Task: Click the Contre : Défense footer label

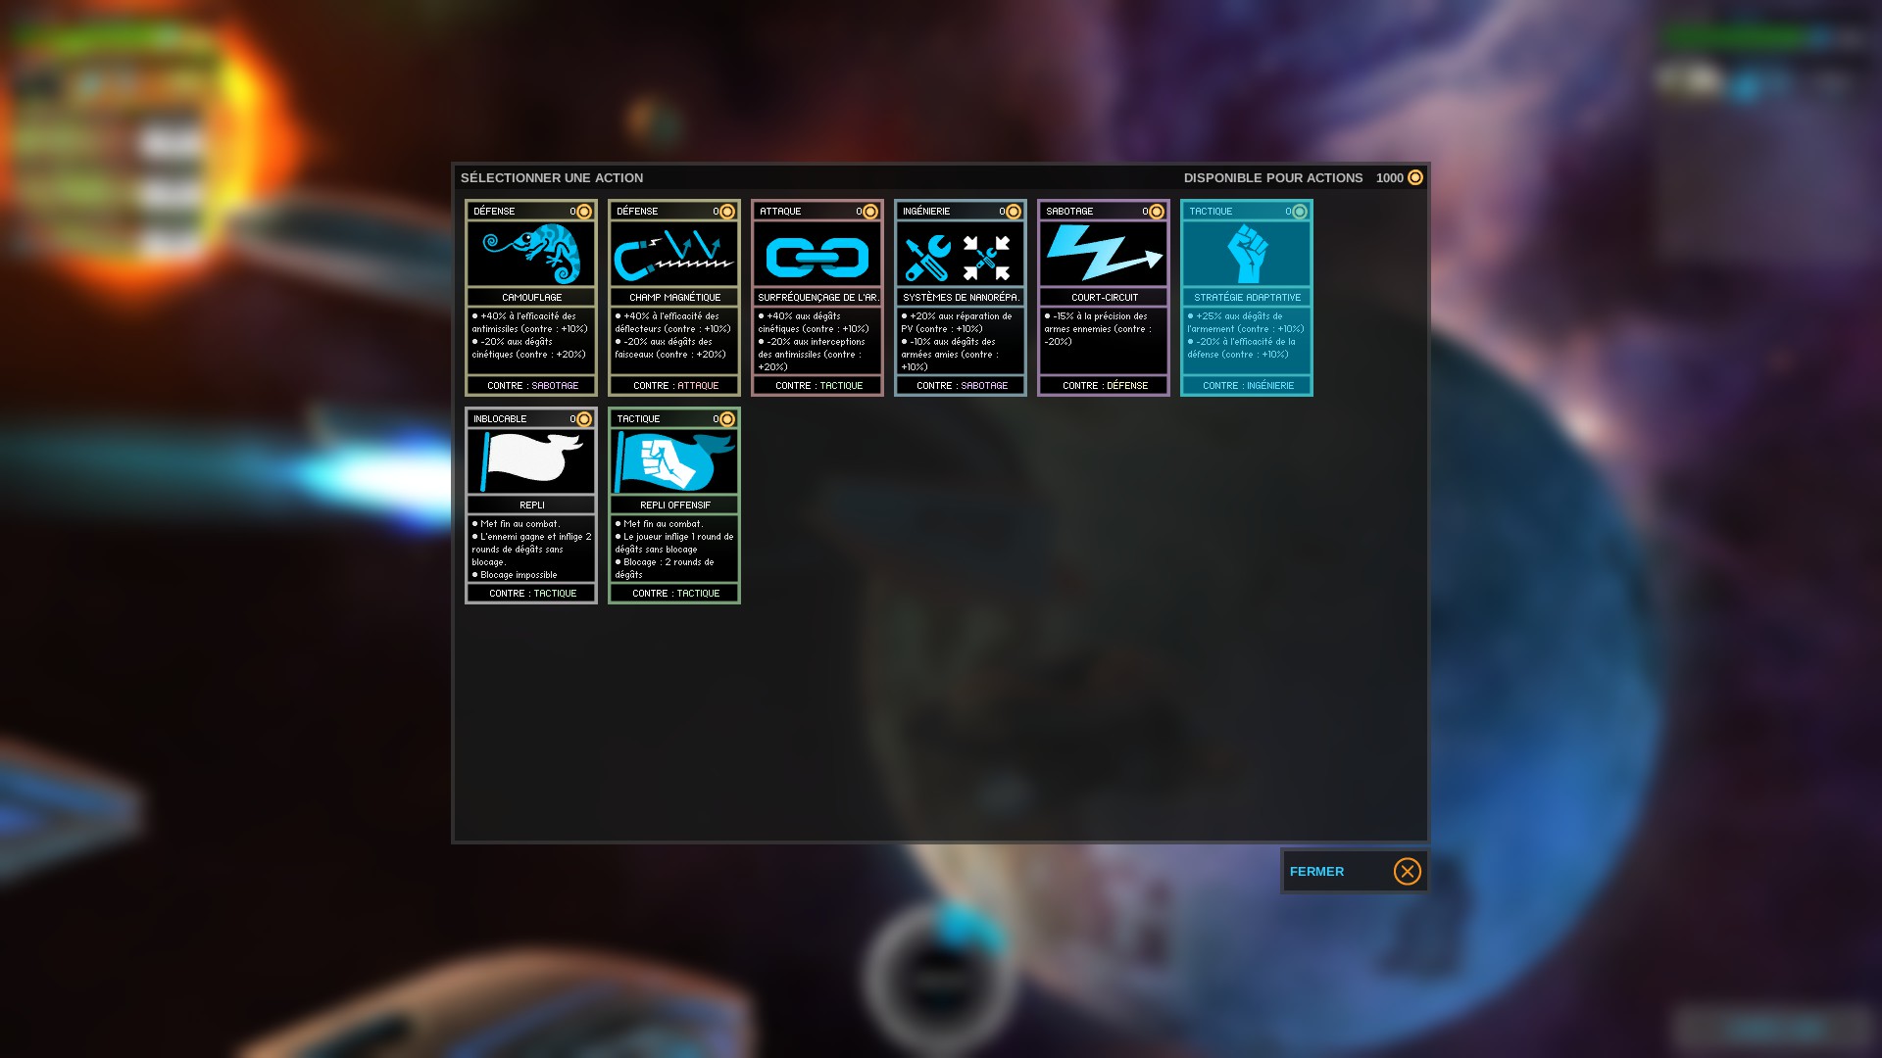Action: click(1104, 385)
